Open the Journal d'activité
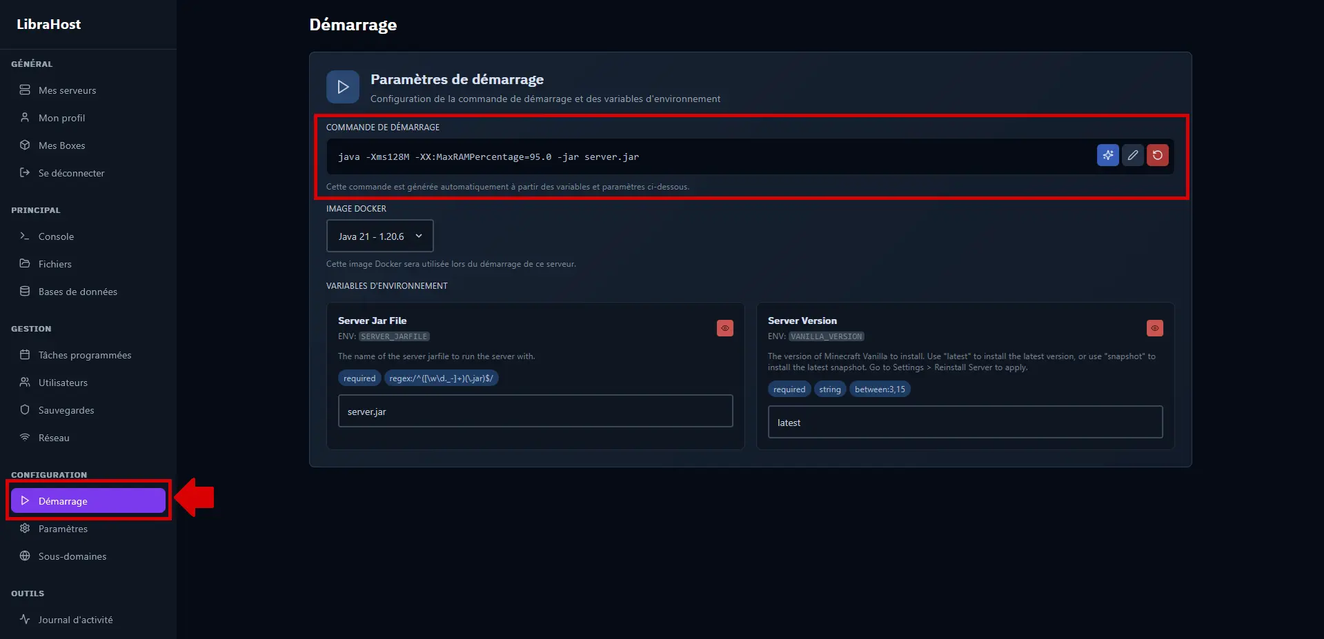The height and width of the screenshot is (639, 1324). coord(75,619)
